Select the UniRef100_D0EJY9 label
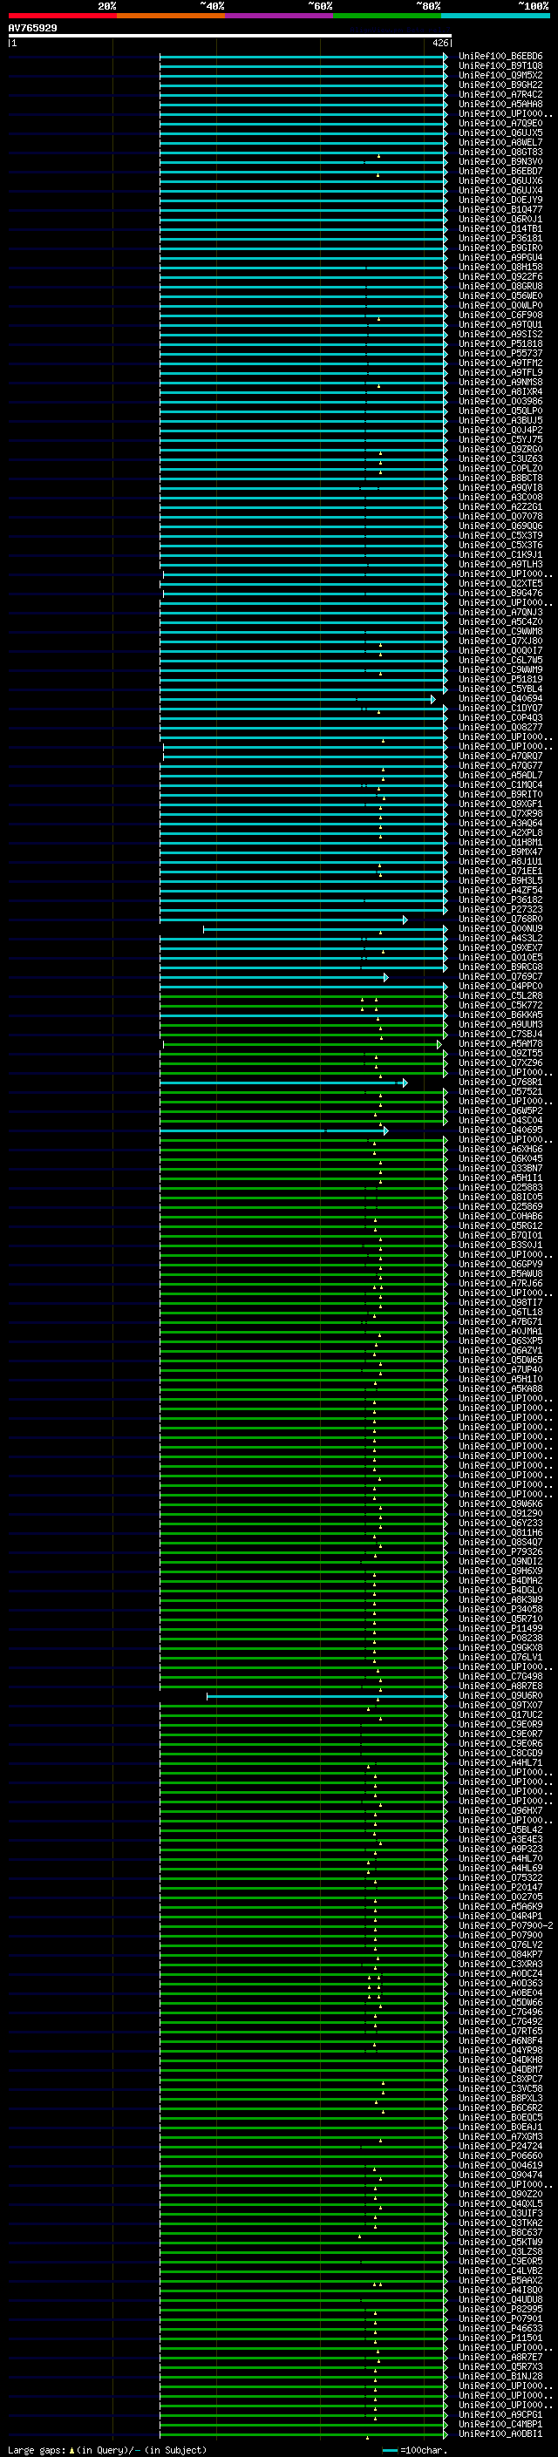 pos(500,200)
